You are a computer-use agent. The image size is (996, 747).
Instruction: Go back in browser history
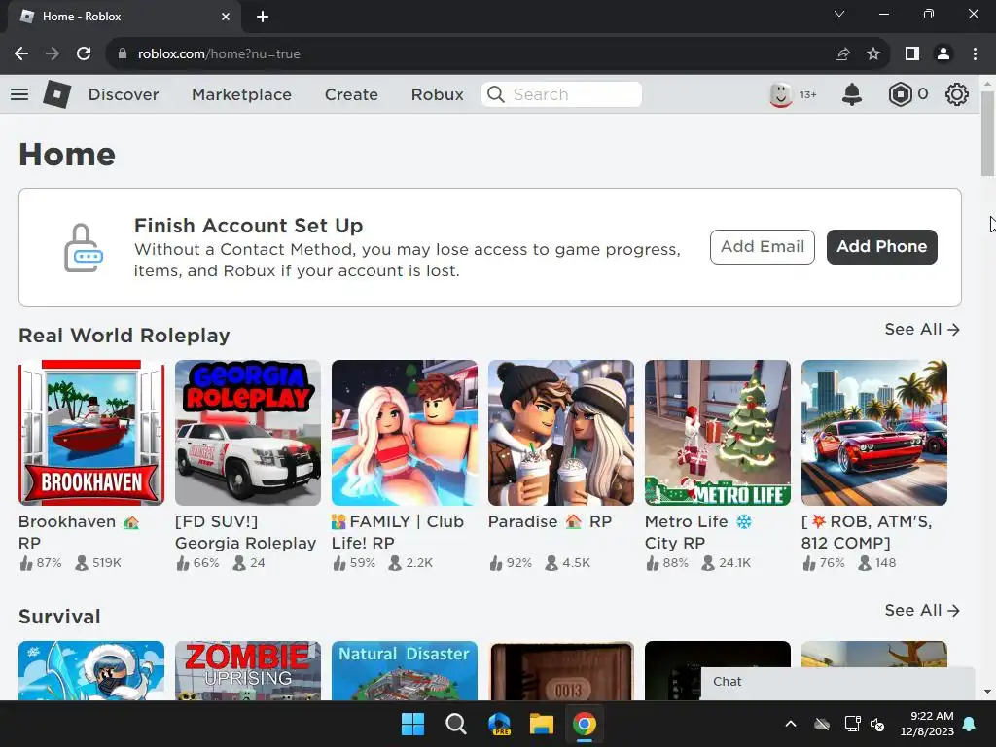(21, 54)
